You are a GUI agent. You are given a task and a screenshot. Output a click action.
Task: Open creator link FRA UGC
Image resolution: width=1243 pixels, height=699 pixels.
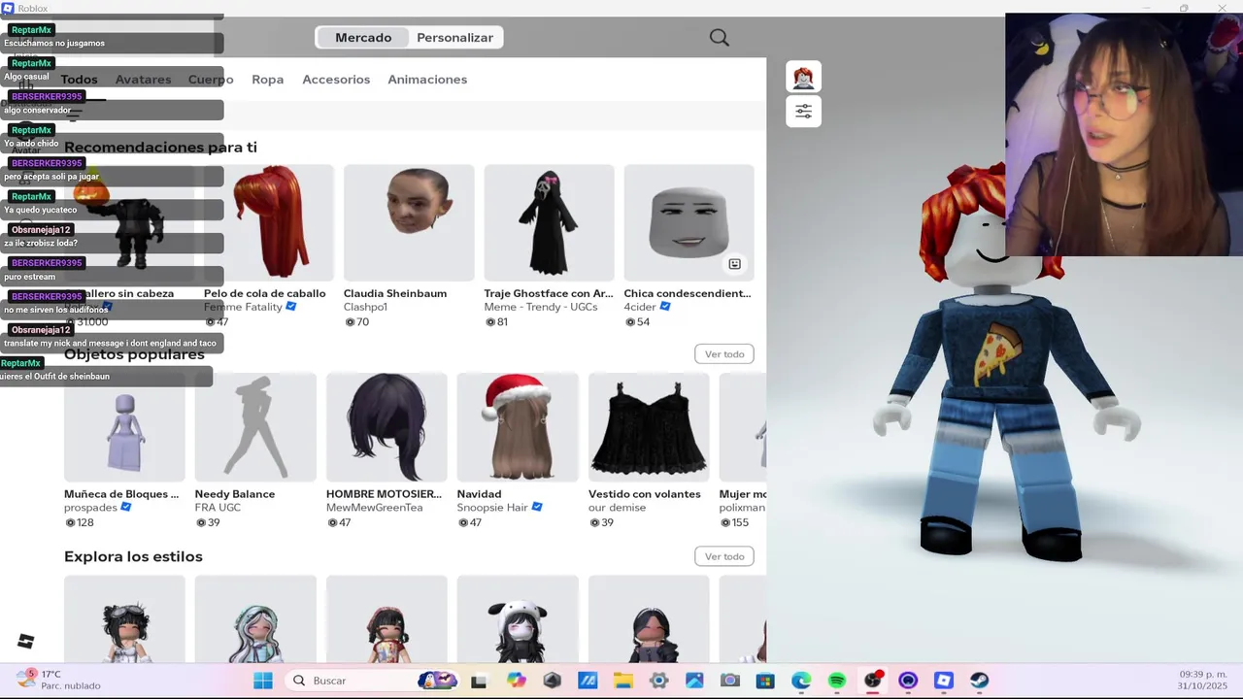(218, 507)
